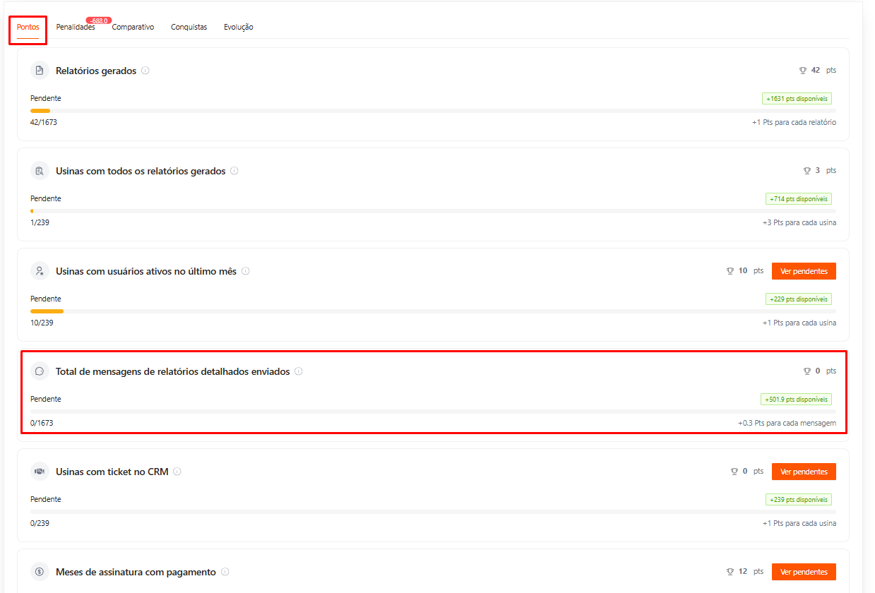Image resolution: width=875 pixels, height=593 pixels.
Task: Open info icon for Total de mensagens de relatórios
Action: point(299,371)
